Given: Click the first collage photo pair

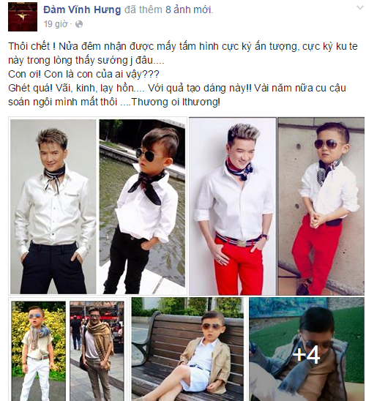Looking at the screenshot, I should pyautogui.click(x=97, y=206).
